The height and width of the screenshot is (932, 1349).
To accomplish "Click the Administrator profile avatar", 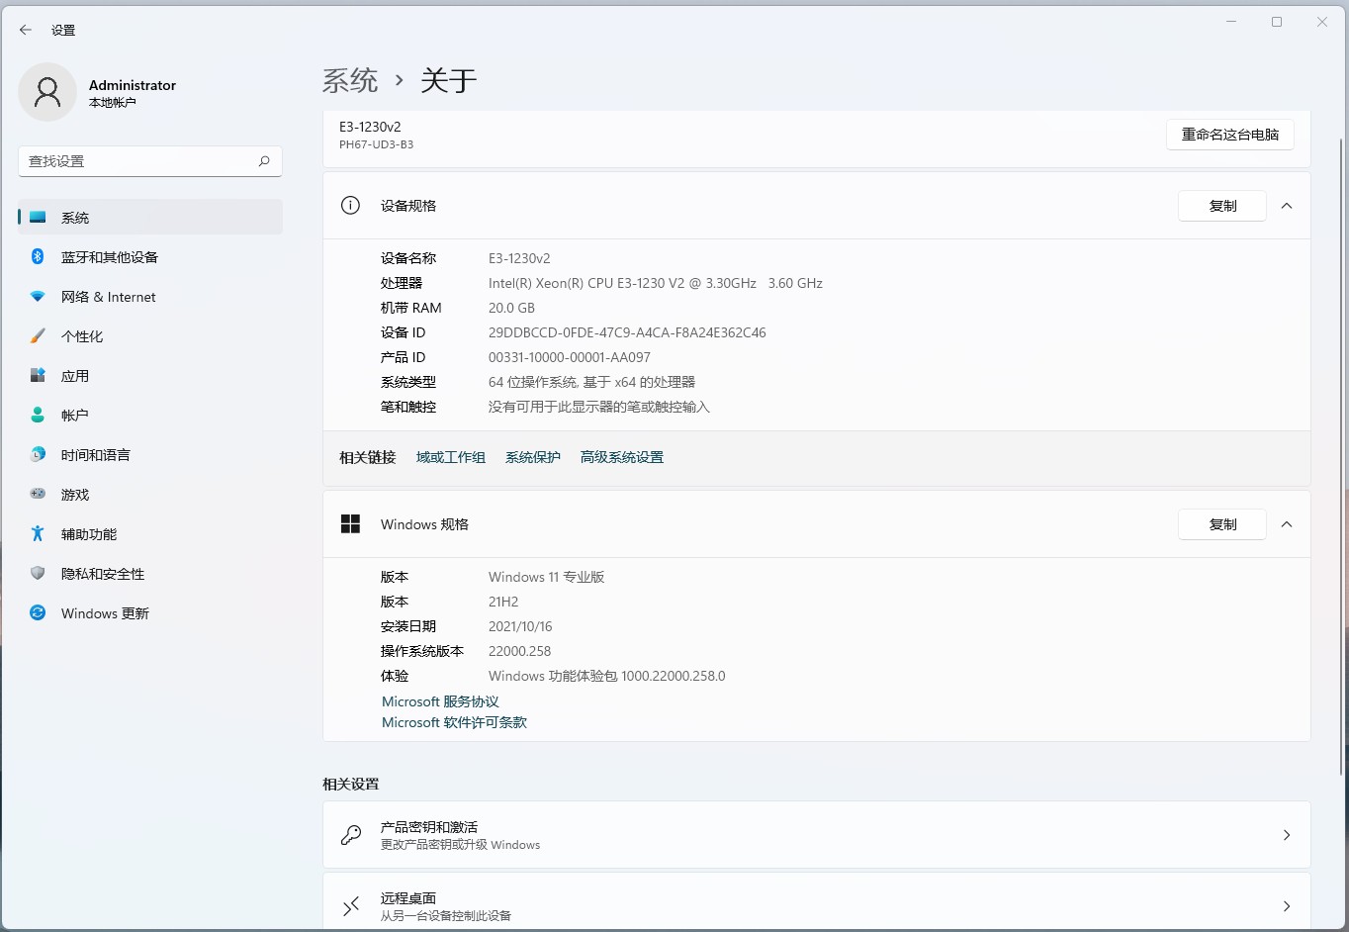I will pyautogui.click(x=47, y=92).
